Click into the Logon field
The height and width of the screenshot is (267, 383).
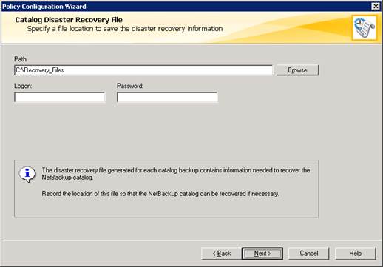60,97
